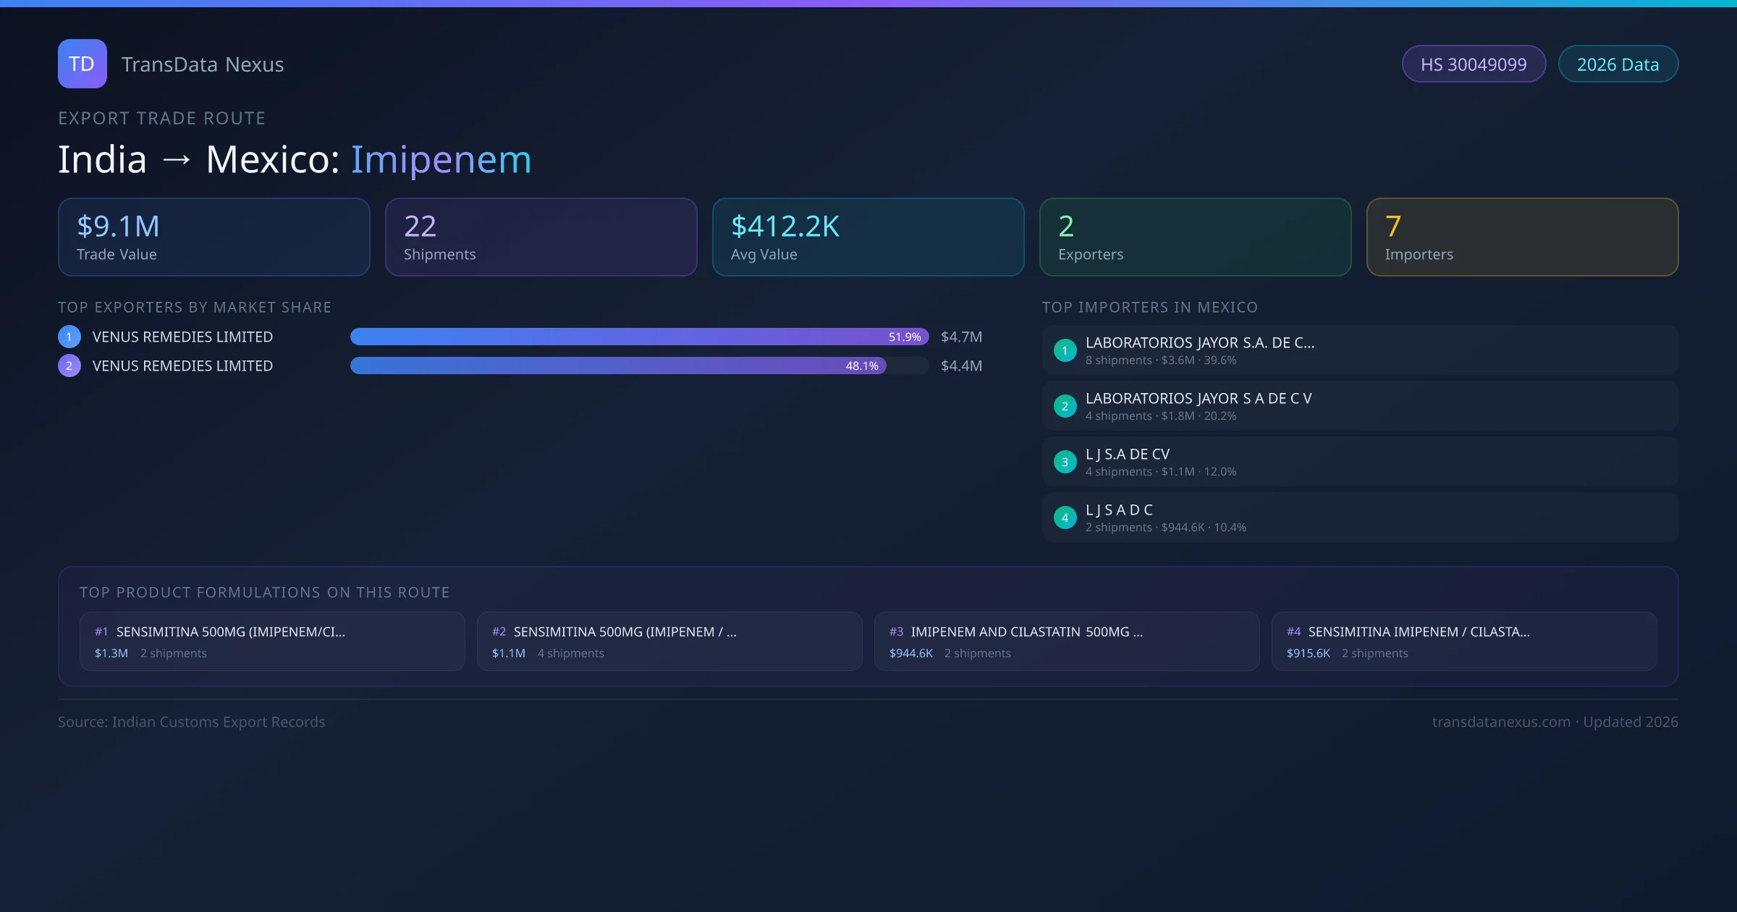Open #4 SENSIMITINA IMIPENEM / CILASTA card

click(x=1464, y=641)
